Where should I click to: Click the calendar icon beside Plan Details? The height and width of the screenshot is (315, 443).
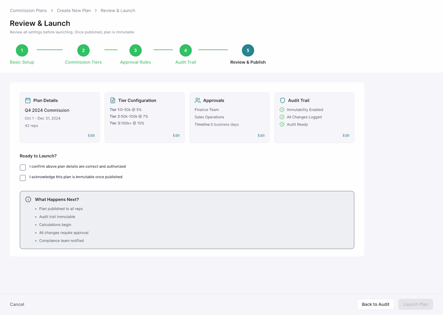pos(28,100)
